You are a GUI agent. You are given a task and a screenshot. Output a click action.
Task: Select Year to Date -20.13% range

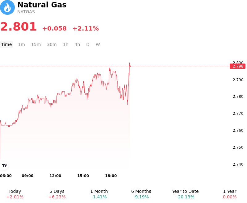coord(185,194)
